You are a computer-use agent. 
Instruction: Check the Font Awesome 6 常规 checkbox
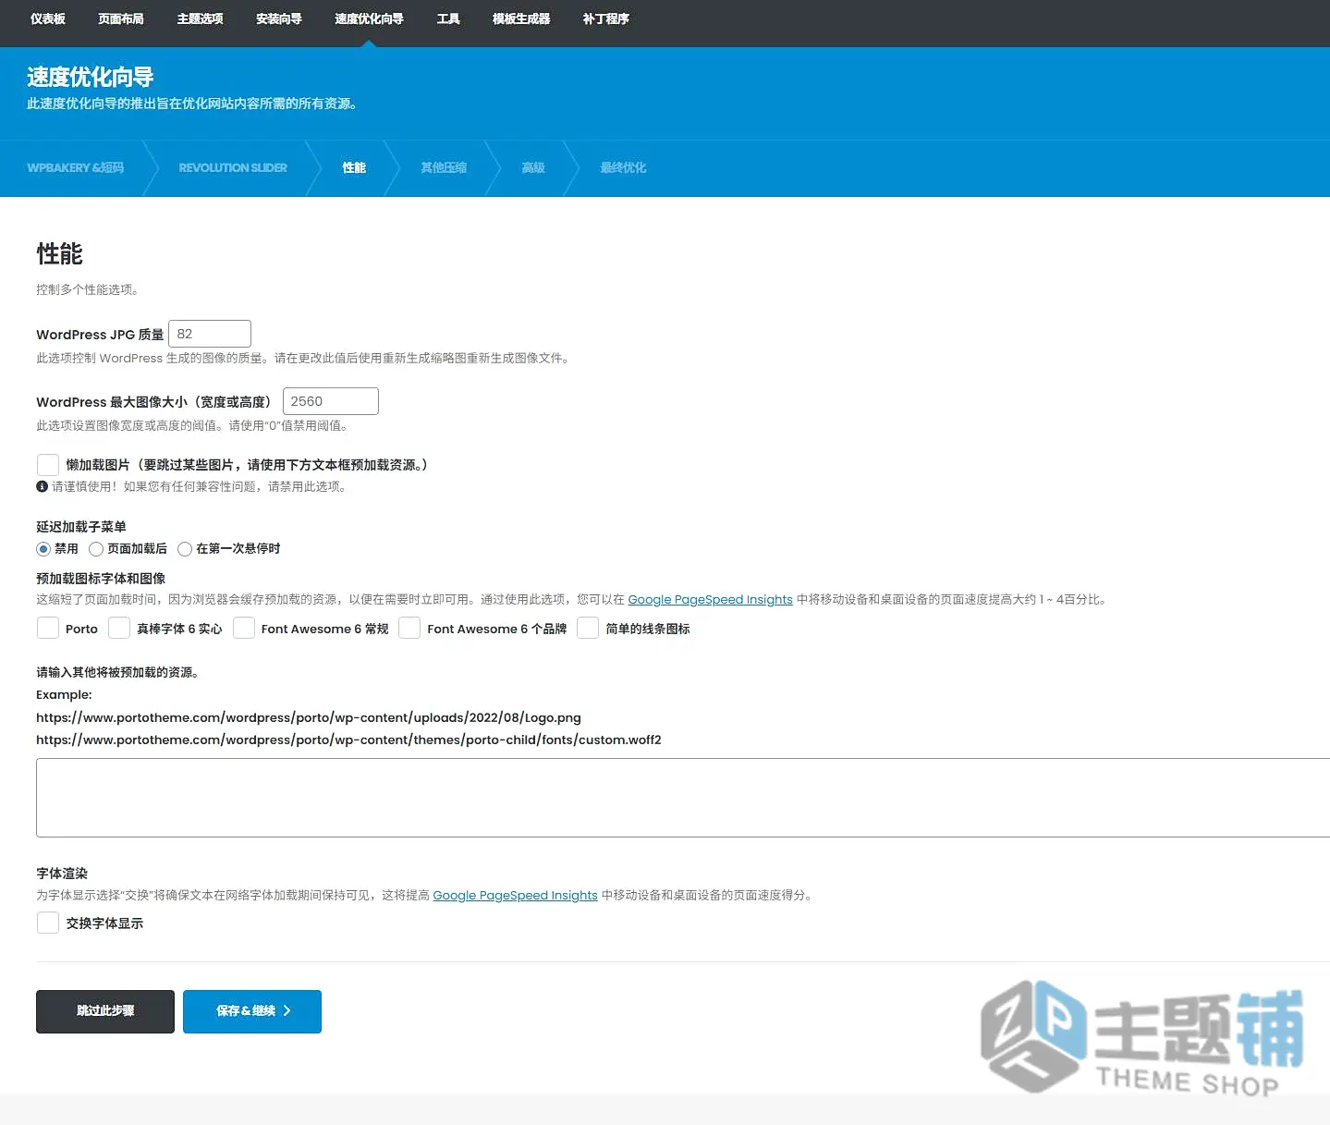click(x=244, y=628)
